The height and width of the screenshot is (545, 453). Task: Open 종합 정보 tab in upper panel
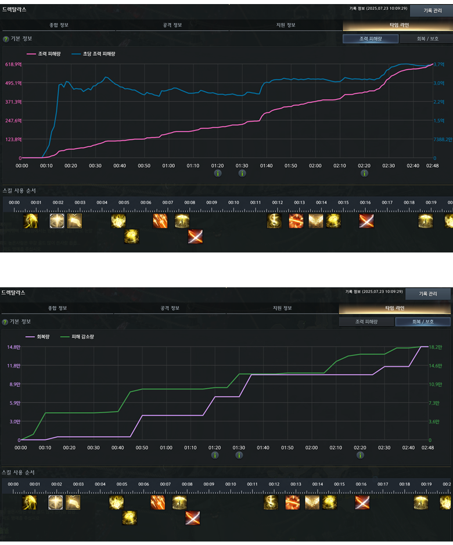(59, 25)
